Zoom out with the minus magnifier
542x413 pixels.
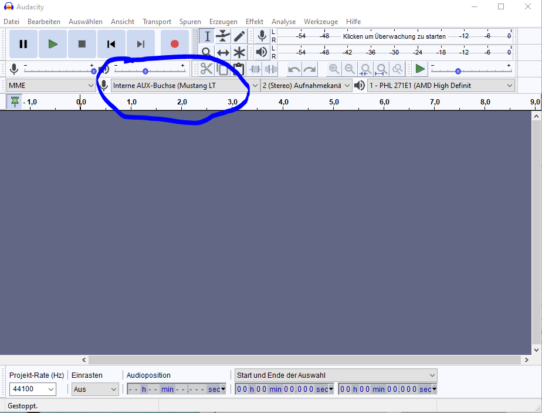click(x=350, y=69)
